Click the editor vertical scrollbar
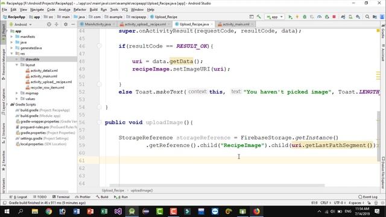The image size is (386, 217). (x=378, y=136)
